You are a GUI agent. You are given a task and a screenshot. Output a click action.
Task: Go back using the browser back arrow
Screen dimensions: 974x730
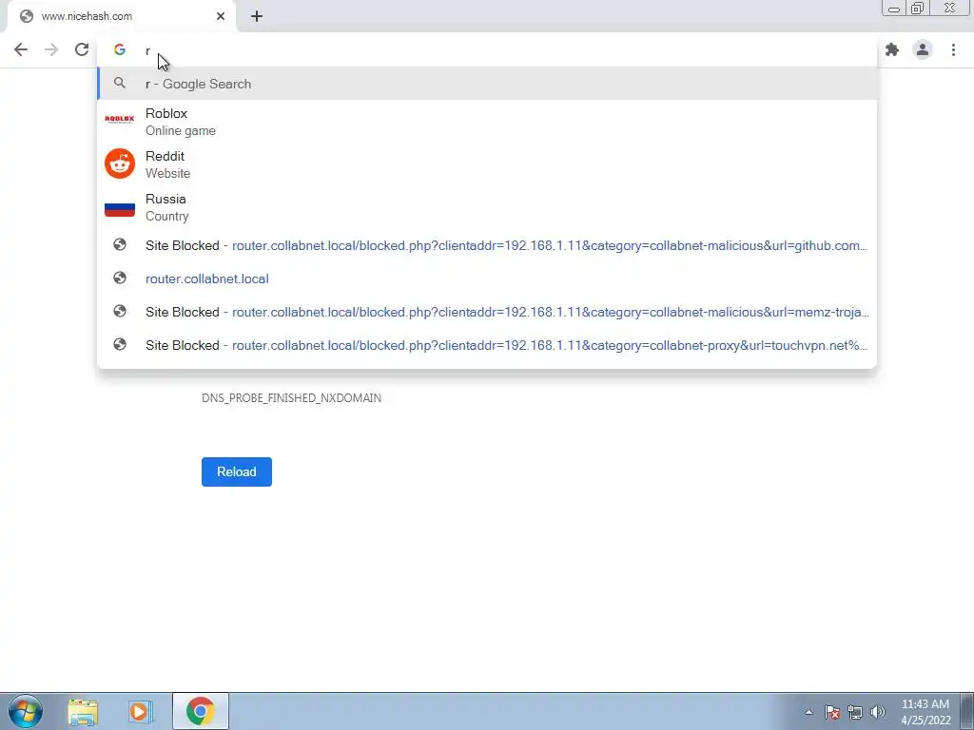pos(21,49)
